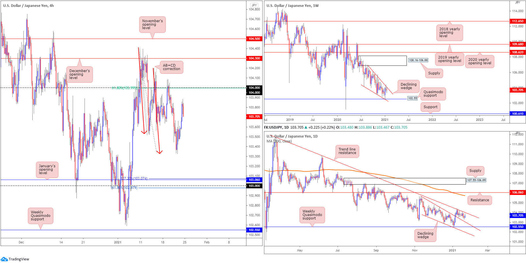Click the 61.80%(103.995) Fibonacci label
526x263 pixels.
[x=124, y=88]
